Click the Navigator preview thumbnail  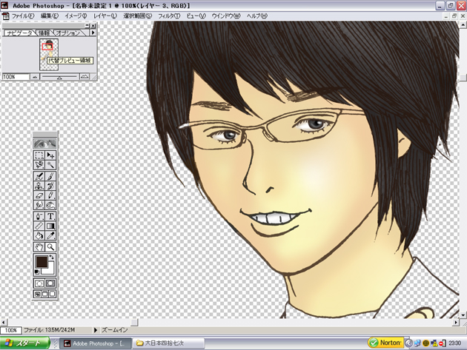[x=49, y=55]
